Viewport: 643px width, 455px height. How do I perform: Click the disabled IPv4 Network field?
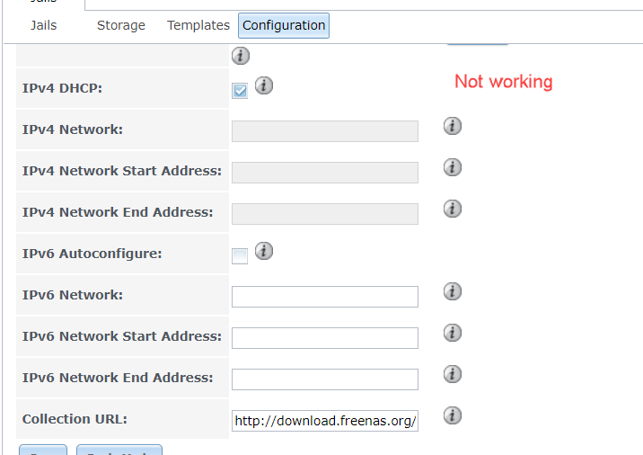coord(325,131)
